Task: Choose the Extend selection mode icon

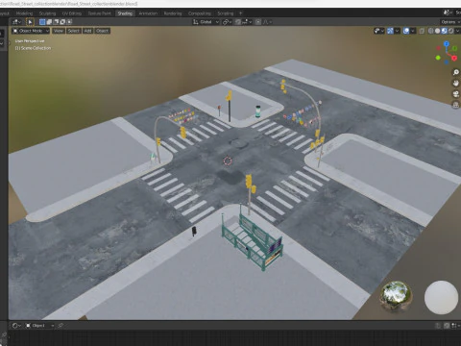Action: (49, 22)
